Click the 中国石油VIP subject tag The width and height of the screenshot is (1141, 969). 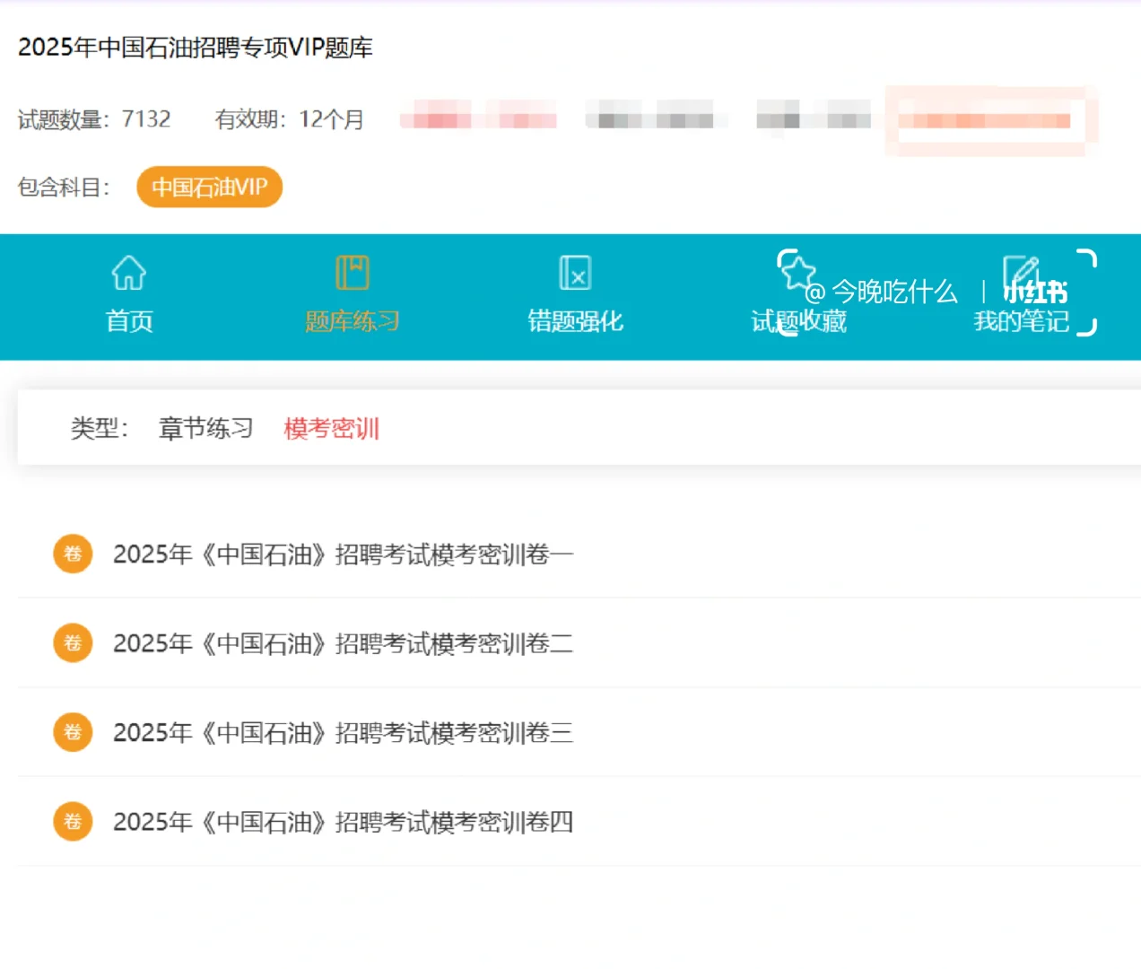[x=210, y=187]
